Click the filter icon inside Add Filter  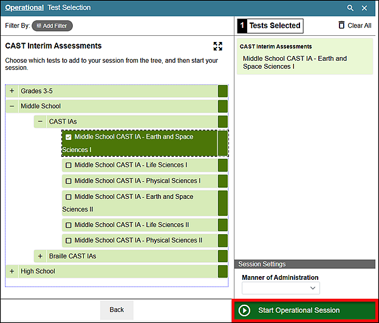39,26
